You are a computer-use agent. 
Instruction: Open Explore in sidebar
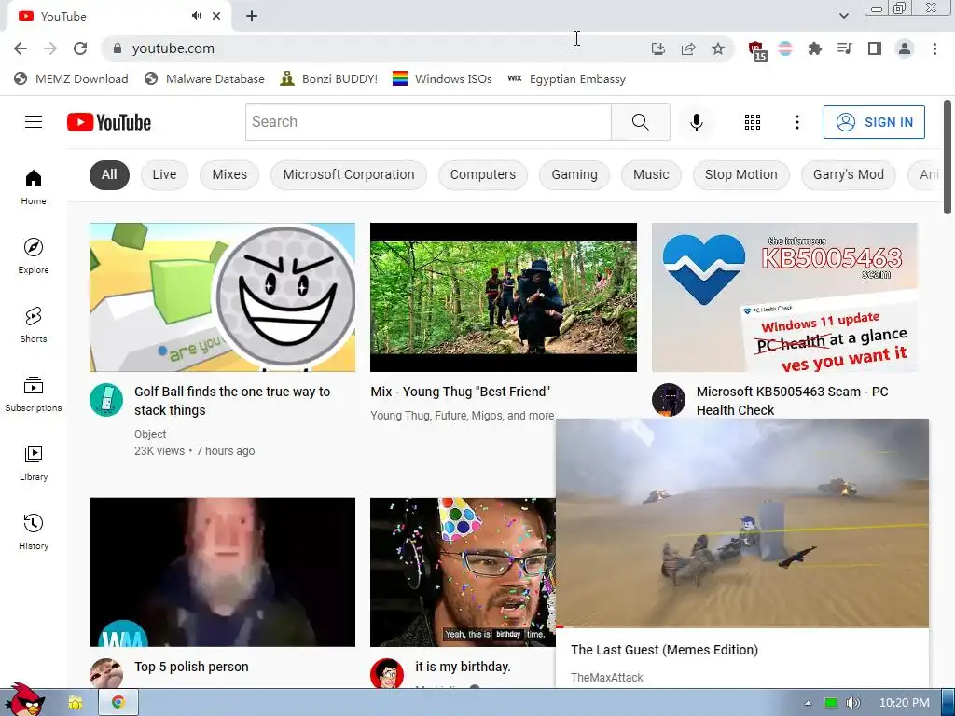[x=34, y=255]
